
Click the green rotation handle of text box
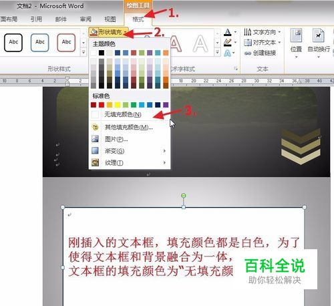pyautogui.click(x=184, y=196)
